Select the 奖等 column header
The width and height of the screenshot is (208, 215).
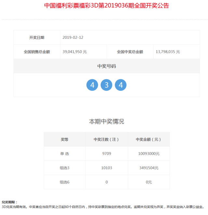click(x=65, y=139)
